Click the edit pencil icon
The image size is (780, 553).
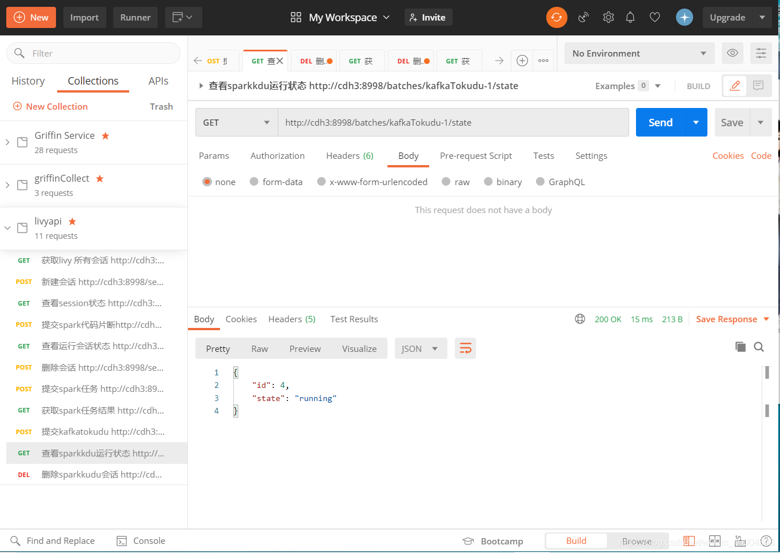coord(735,86)
